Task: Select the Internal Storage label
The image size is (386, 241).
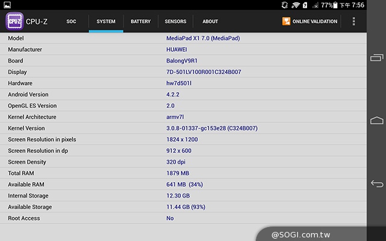Action: point(28,196)
